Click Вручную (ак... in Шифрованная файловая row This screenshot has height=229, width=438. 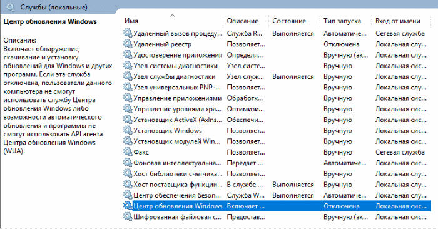coord(345,217)
